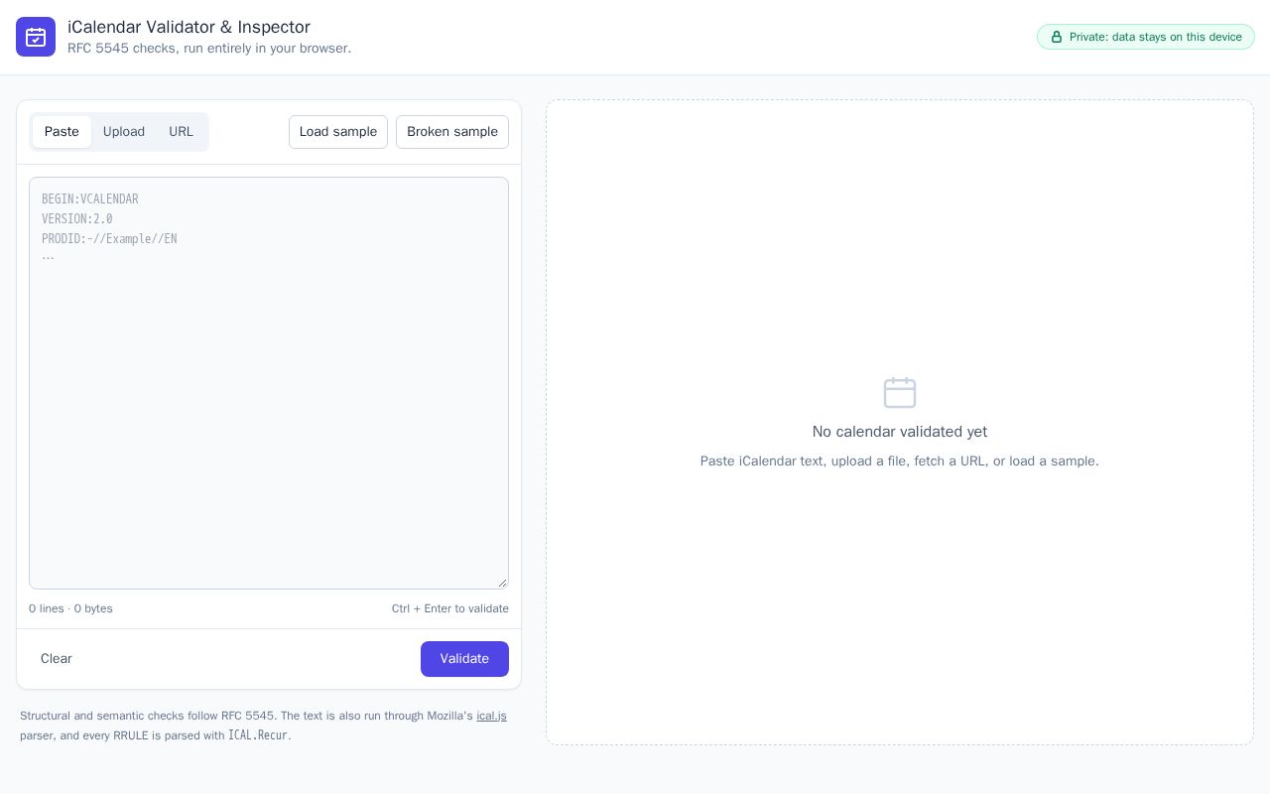This screenshot has width=1270, height=794.
Task: Clear the input text
Action: [57, 659]
